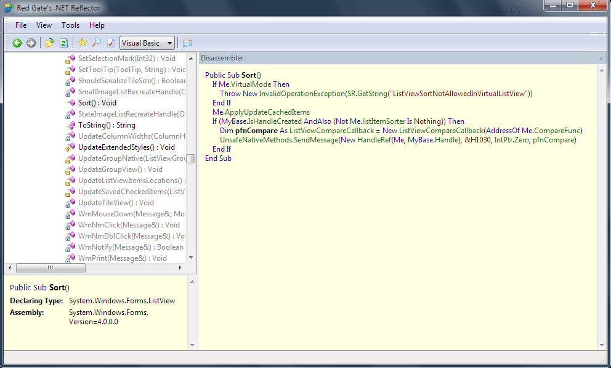Screen dimensions: 611x368
Task: Go back with the green arrow button
Action: (17, 43)
